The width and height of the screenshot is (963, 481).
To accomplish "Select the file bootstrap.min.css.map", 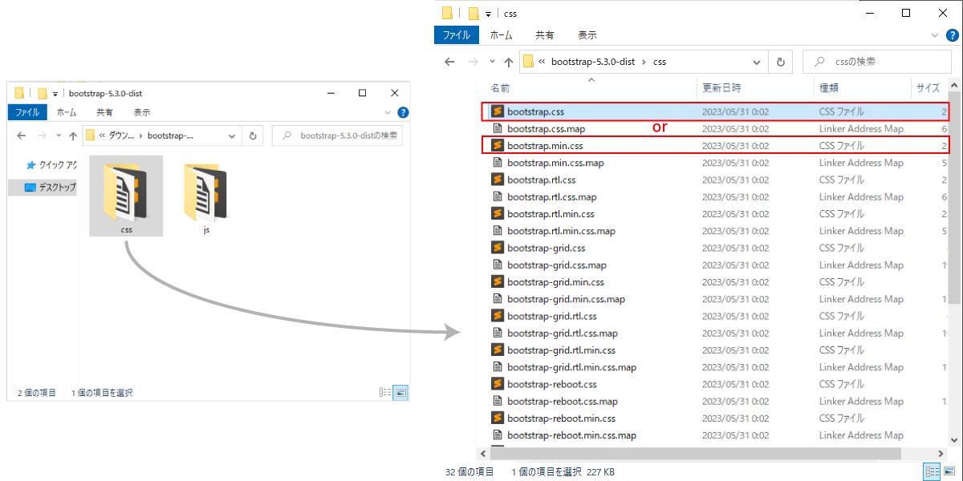I will coord(555,163).
